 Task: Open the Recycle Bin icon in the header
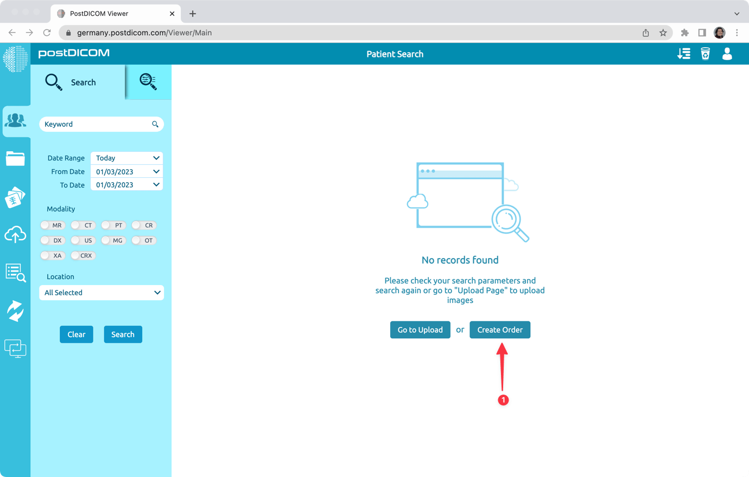pyautogui.click(x=705, y=54)
